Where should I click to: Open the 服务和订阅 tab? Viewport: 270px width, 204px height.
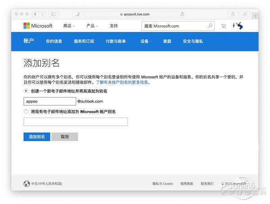coord(84,41)
